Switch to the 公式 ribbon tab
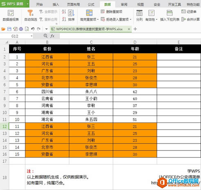The image size is (201, 190). click(91, 5)
